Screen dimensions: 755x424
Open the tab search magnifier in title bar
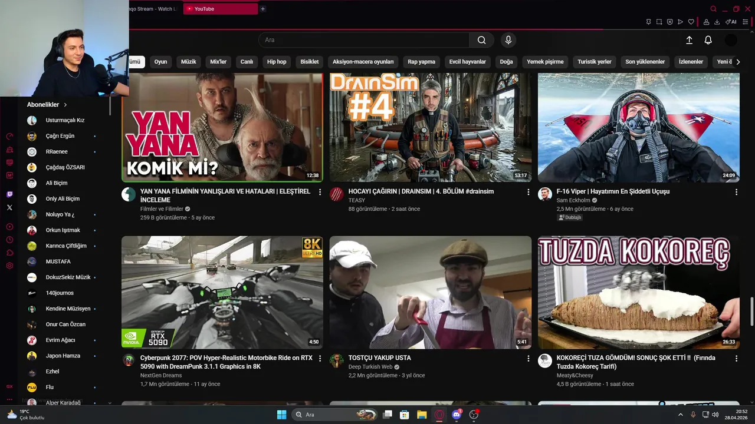(713, 9)
